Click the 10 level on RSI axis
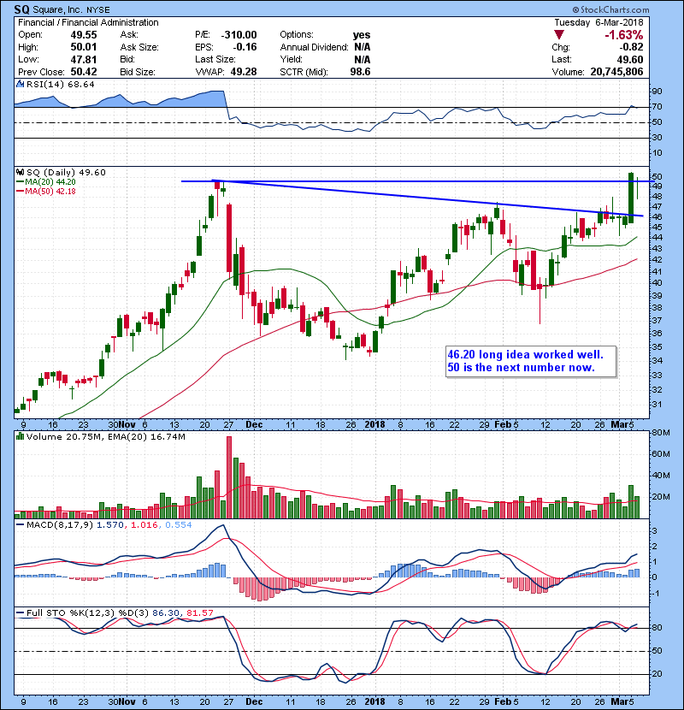 coord(657,153)
